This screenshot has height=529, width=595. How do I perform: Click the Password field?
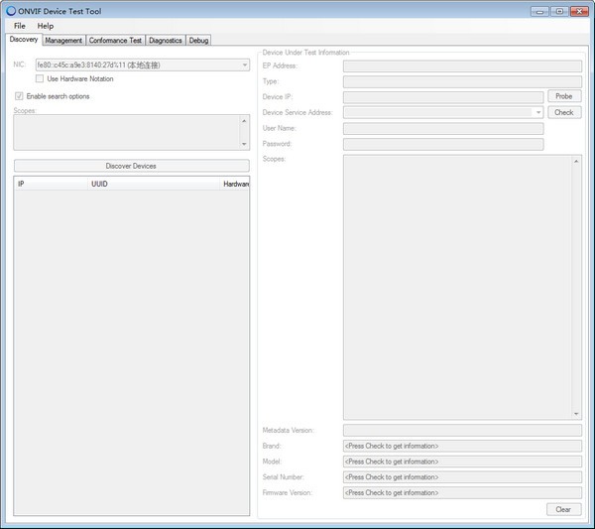click(x=443, y=144)
